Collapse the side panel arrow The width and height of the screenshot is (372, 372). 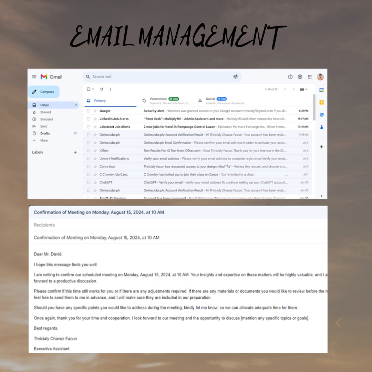pyautogui.click(x=321, y=196)
